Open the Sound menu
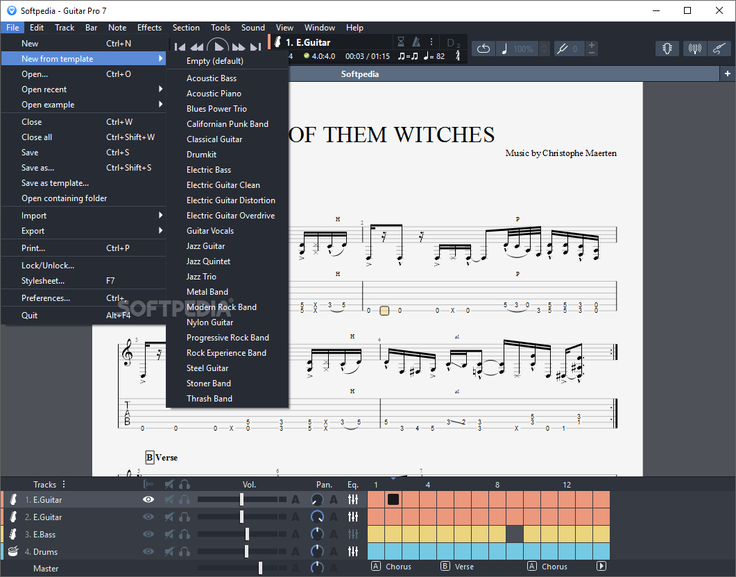This screenshot has width=736, height=577. [x=253, y=28]
